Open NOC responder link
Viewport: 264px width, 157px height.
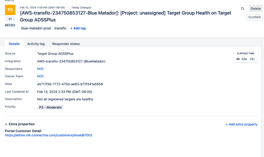point(40,69)
